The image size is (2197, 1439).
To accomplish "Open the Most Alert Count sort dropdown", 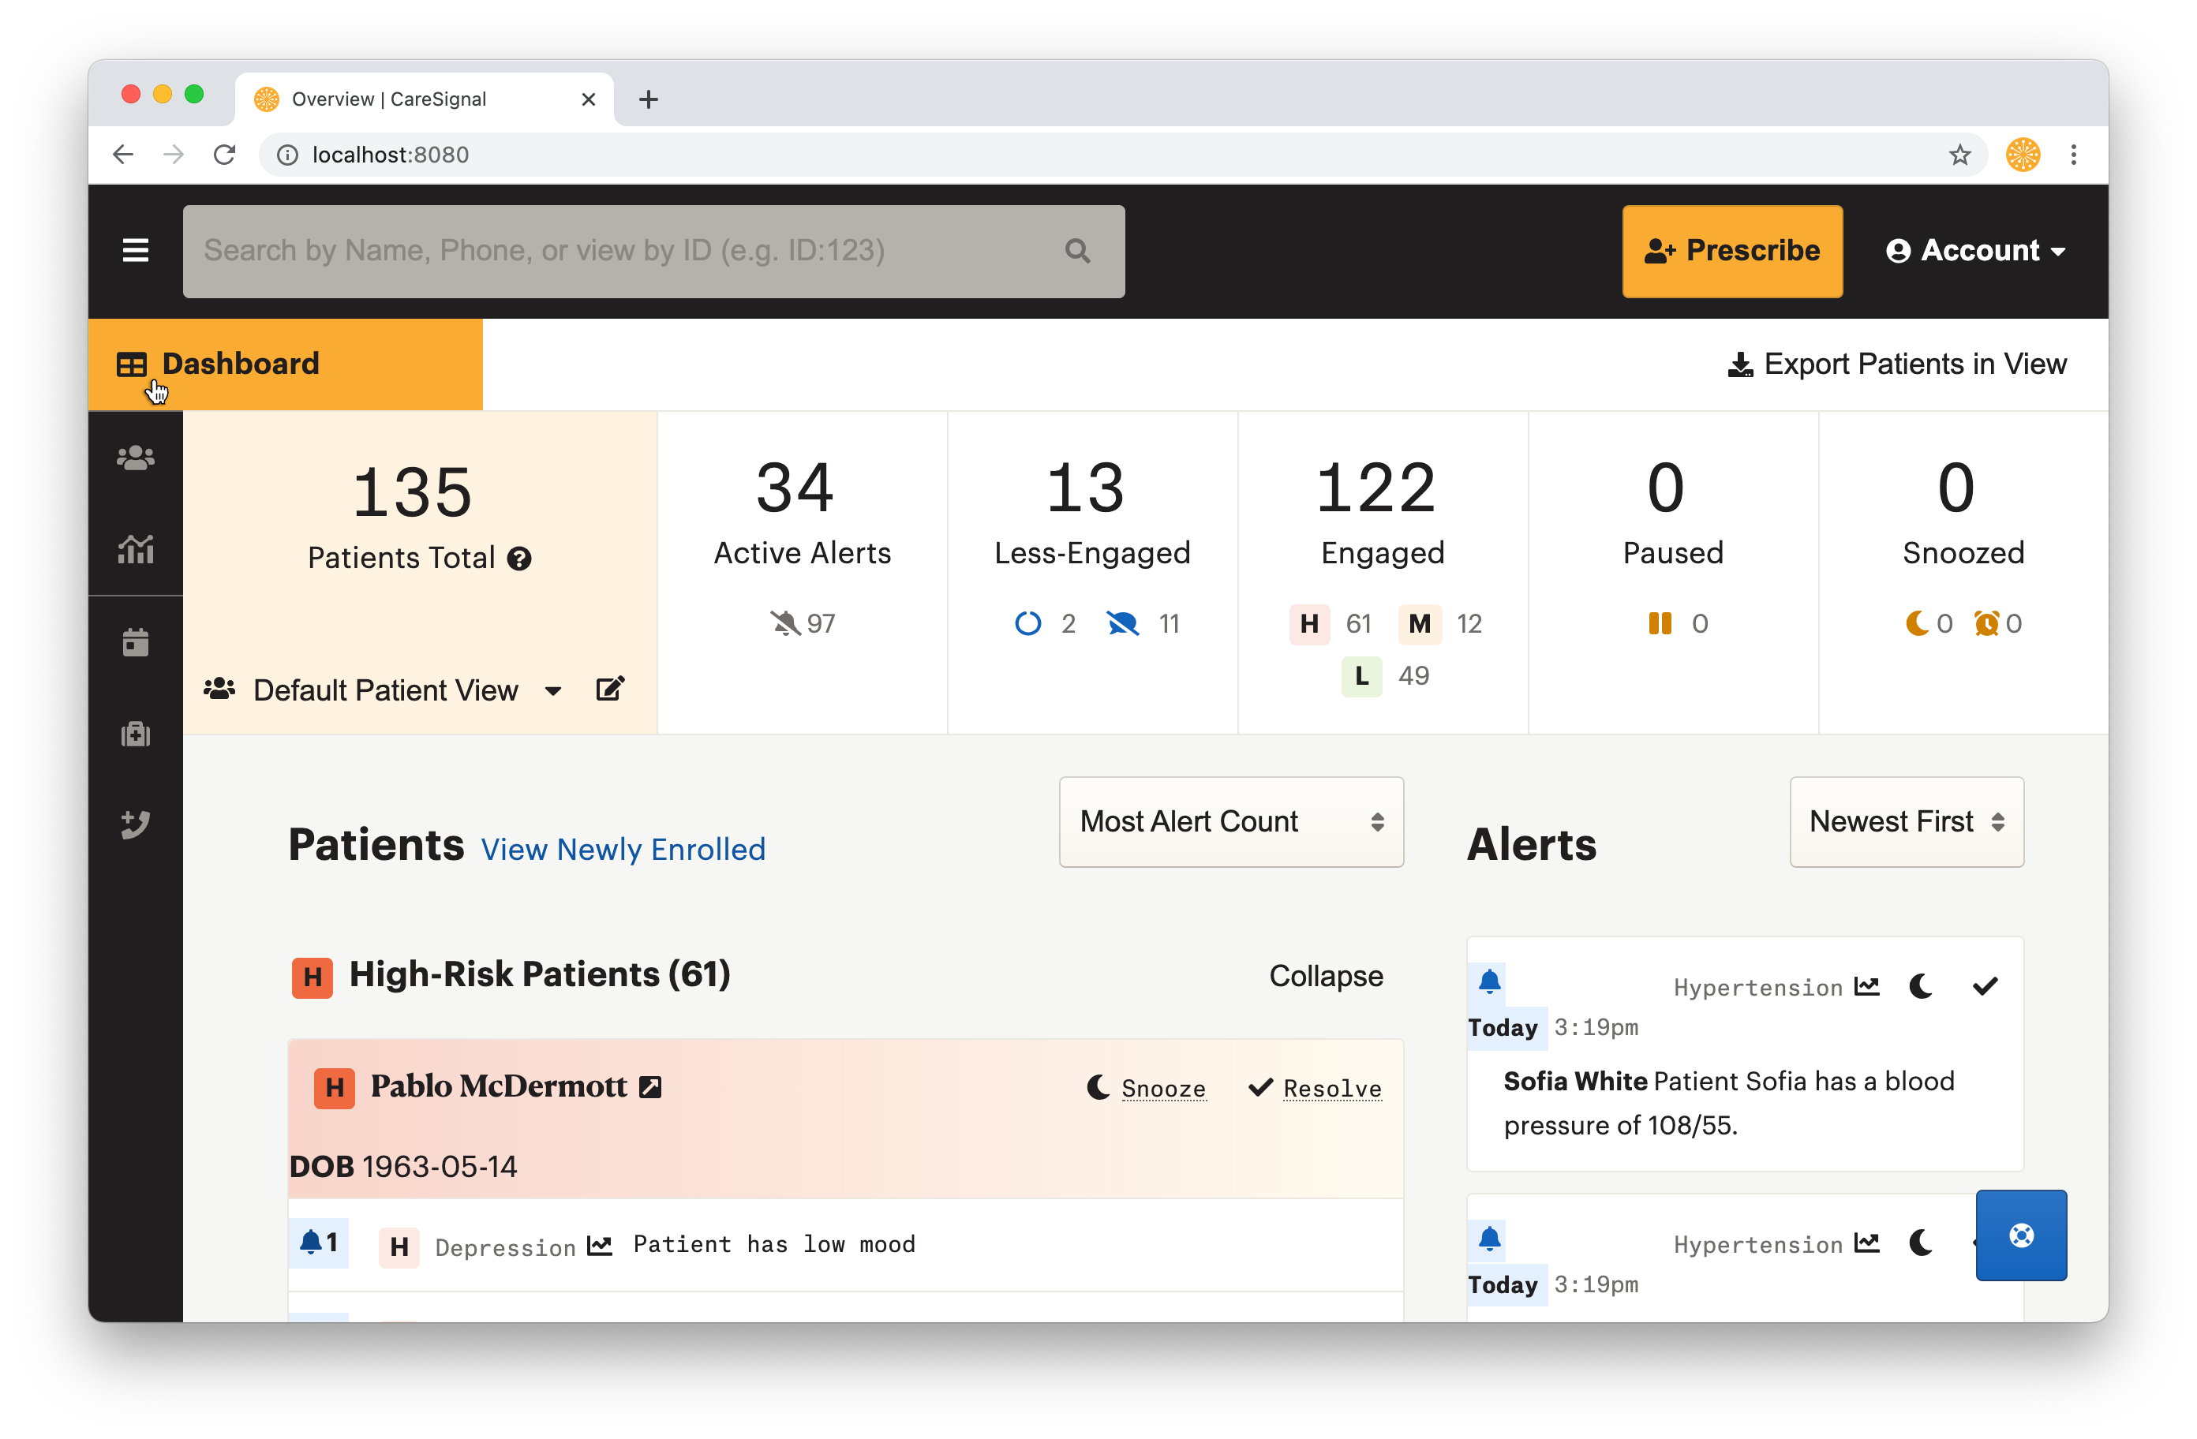I will [1231, 821].
